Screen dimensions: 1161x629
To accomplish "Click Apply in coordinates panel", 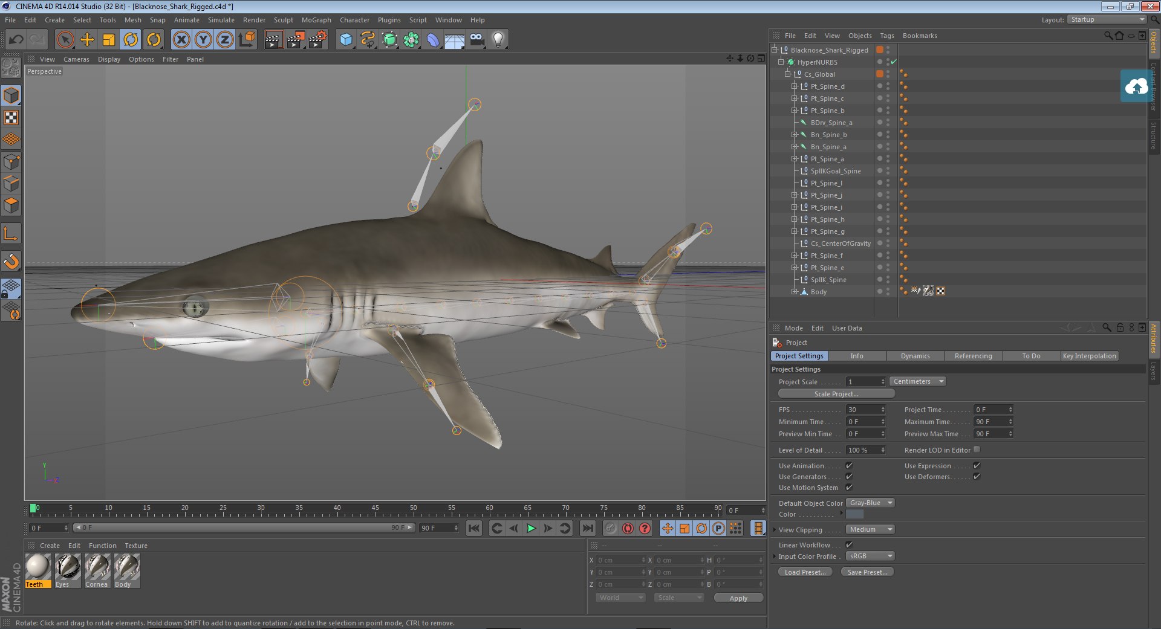I will click(x=738, y=598).
